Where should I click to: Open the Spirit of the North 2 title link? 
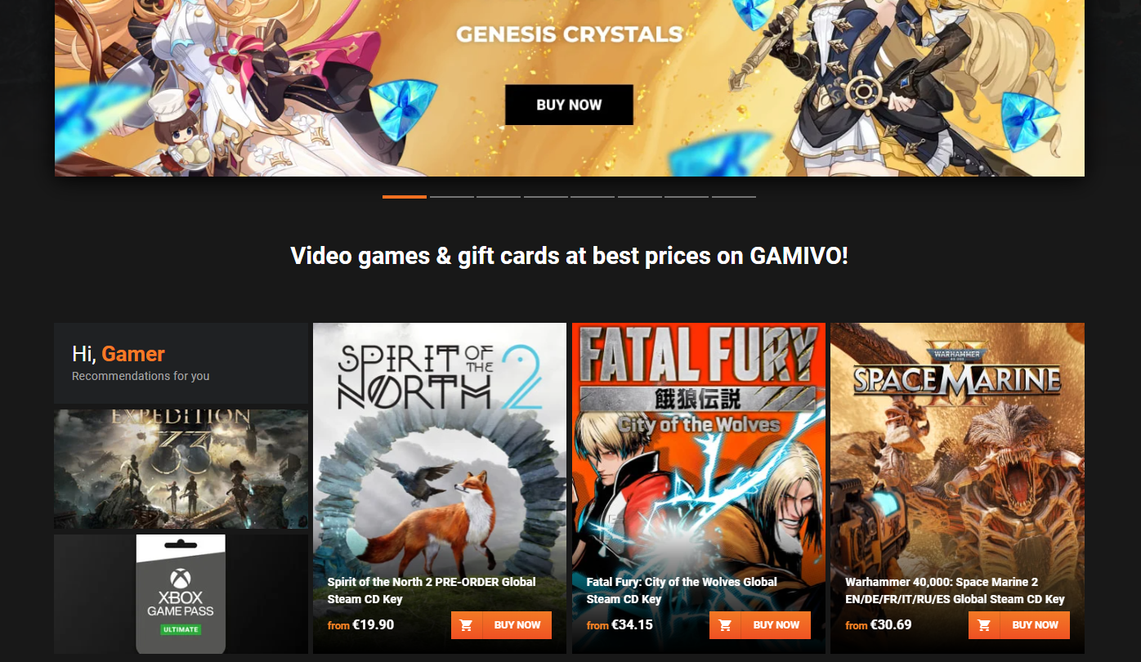(432, 590)
